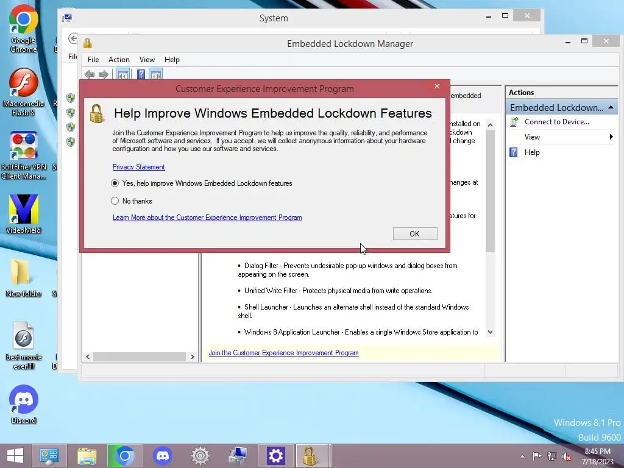Click the vertical scrollbar up arrow
The height and width of the screenshot is (468, 624).
tap(491, 125)
